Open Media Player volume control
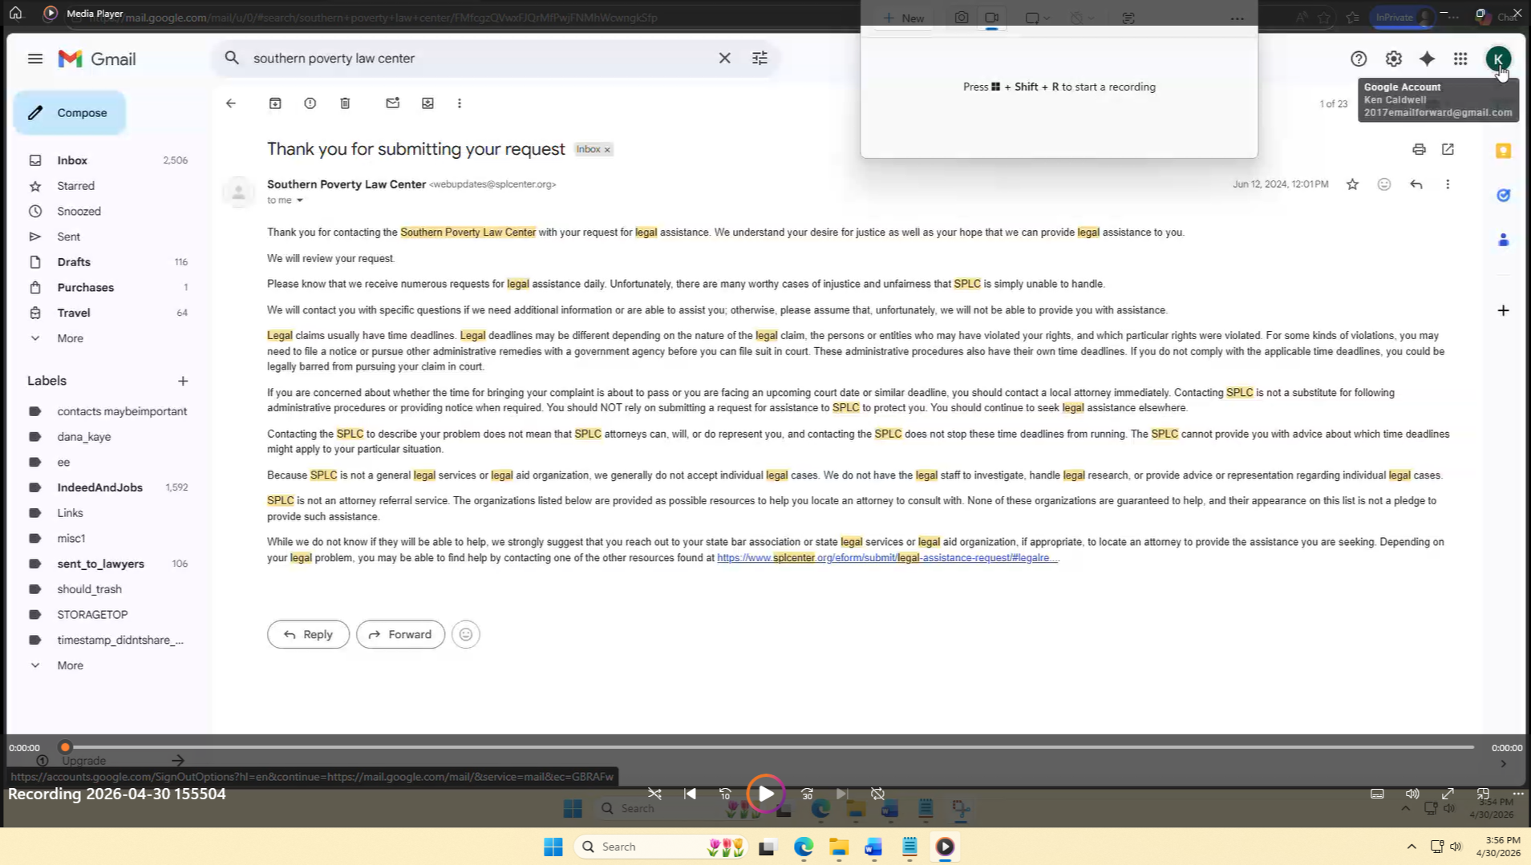 (1412, 794)
